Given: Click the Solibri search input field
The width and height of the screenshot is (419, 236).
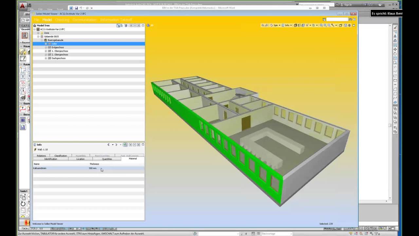Looking at the screenshot, I should tap(337, 19).
